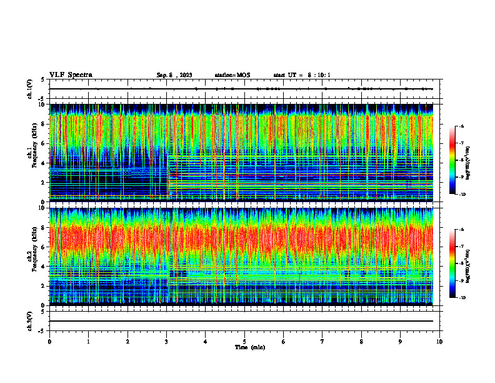The height and width of the screenshot is (383, 495).
Task: Click the "5" tick on ch.1(V) axis
Action: [x=43, y=80]
